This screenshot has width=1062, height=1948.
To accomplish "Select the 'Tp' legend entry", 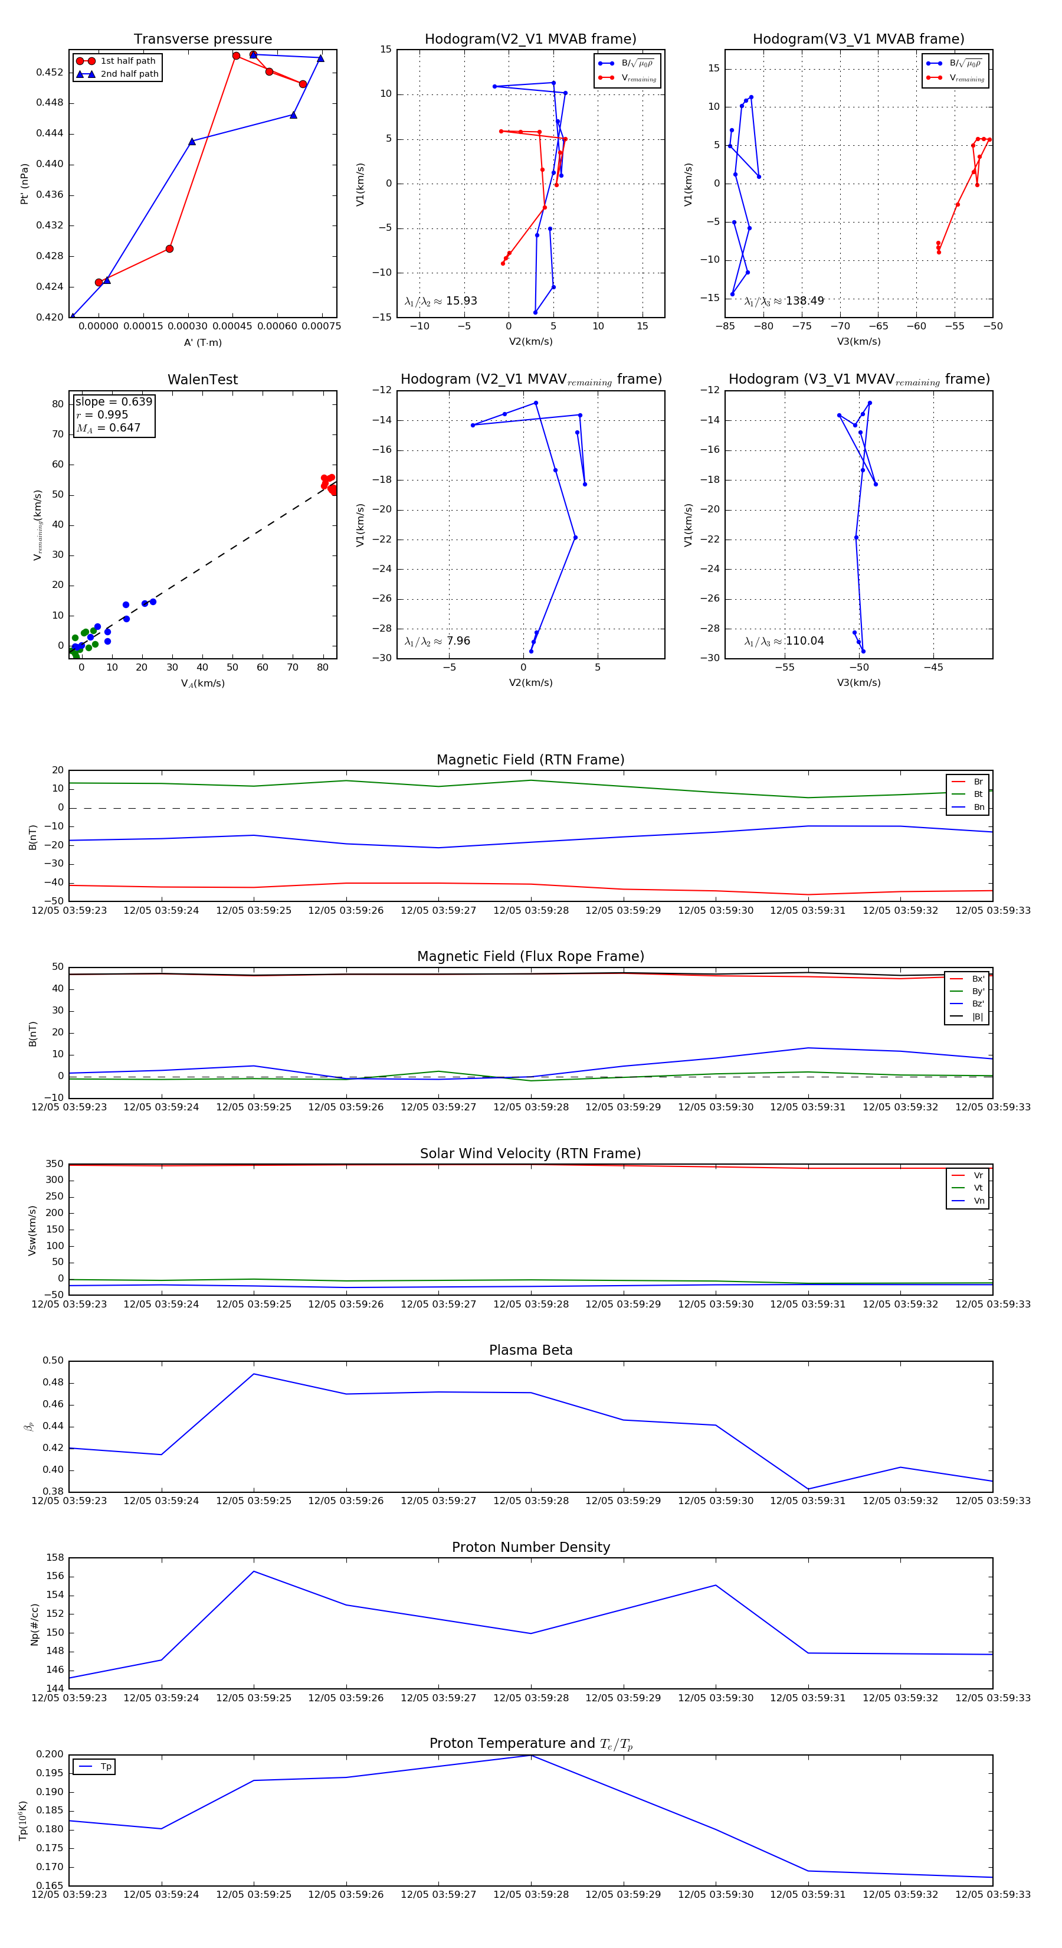I will pyautogui.click(x=94, y=1767).
